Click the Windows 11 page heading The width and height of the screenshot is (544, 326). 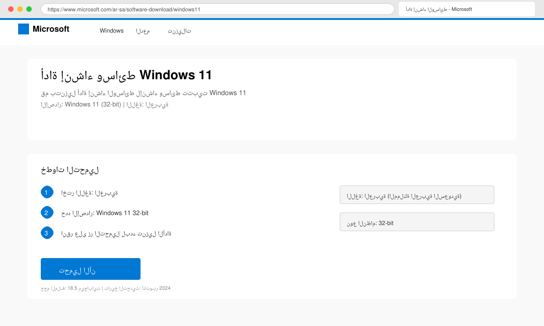[x=126, y=75]
